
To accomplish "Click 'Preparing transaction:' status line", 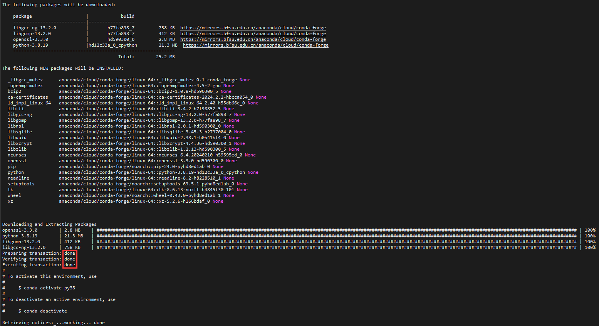I will pos(39,253).
